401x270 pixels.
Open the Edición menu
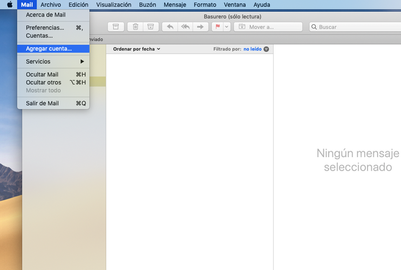(x=78, y=5)
